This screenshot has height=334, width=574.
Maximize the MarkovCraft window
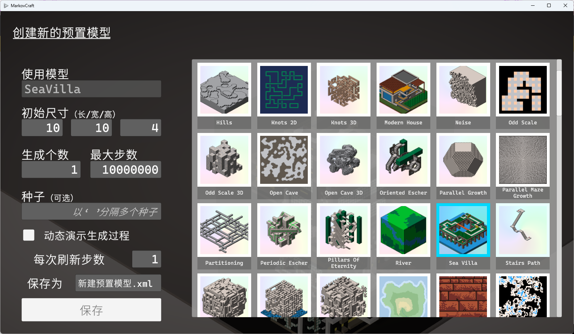click(x=549, y=6)
